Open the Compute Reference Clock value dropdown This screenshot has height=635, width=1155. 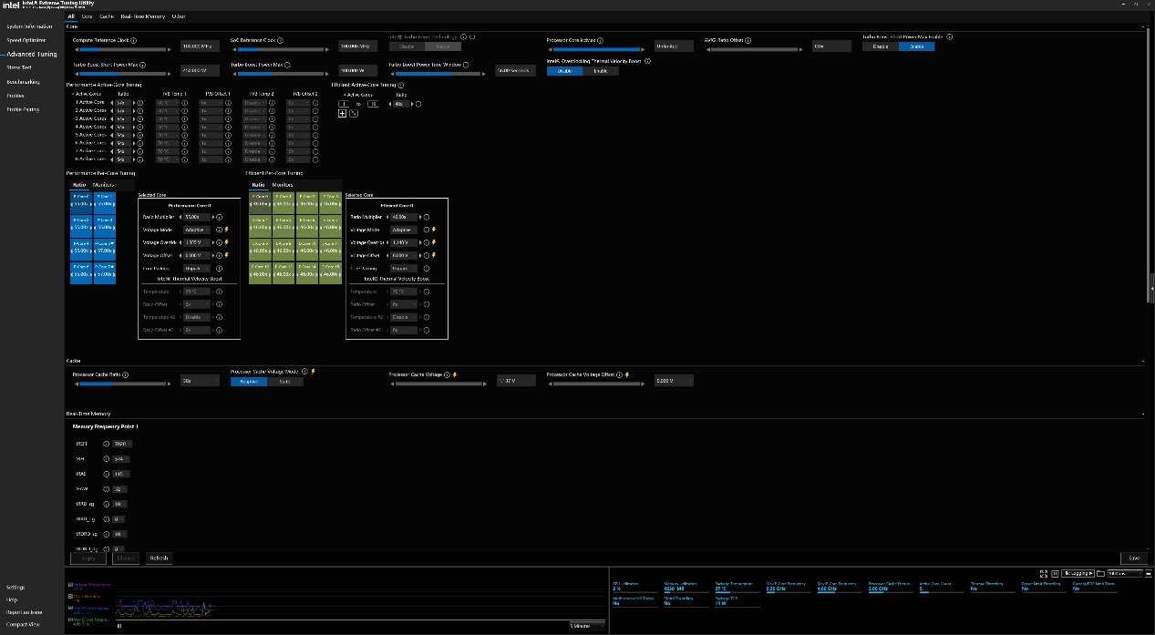pos(201,46)
